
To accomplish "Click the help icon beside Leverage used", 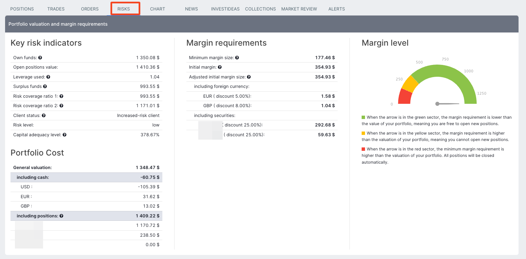I will pos(48,77).
